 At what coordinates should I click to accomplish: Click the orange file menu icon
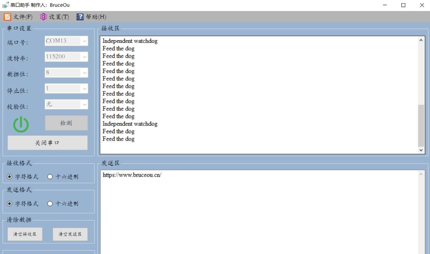7,17
